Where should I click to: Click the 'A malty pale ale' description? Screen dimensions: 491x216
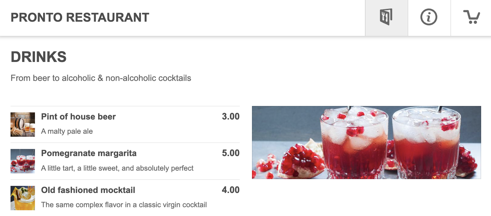67,131
